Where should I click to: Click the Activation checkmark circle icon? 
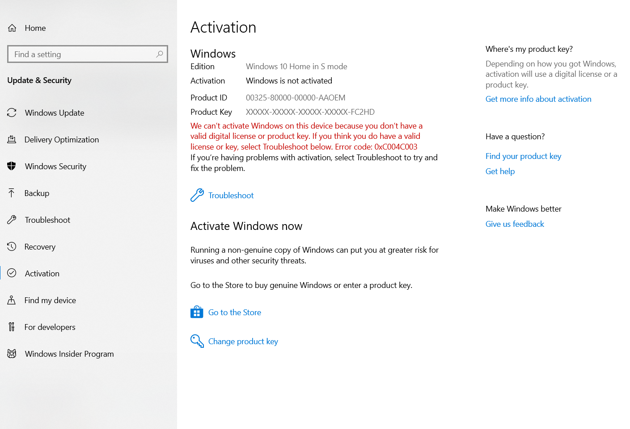tap(12, 273)
